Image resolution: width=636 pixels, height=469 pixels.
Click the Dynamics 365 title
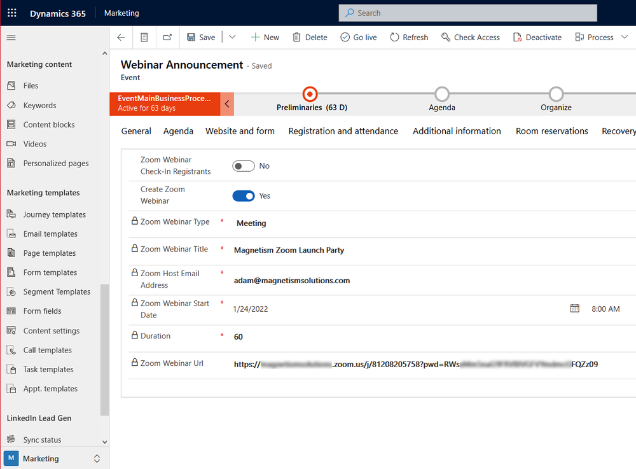tap(58, 13)
